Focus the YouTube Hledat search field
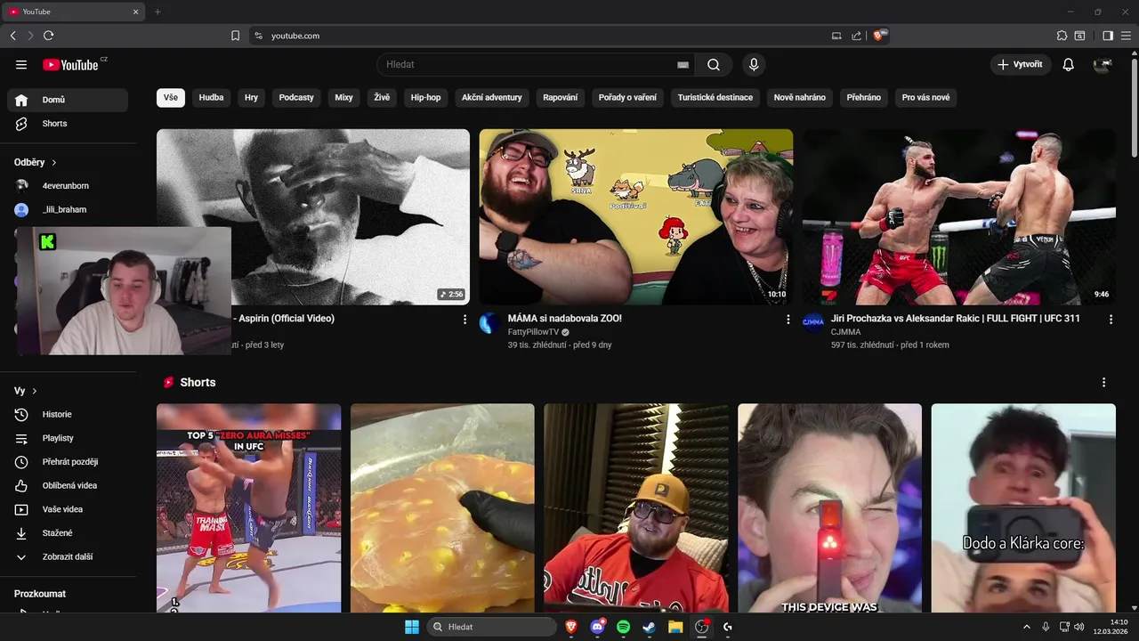This screenshot has height=641, width=1139. click(x=529, y=64)
